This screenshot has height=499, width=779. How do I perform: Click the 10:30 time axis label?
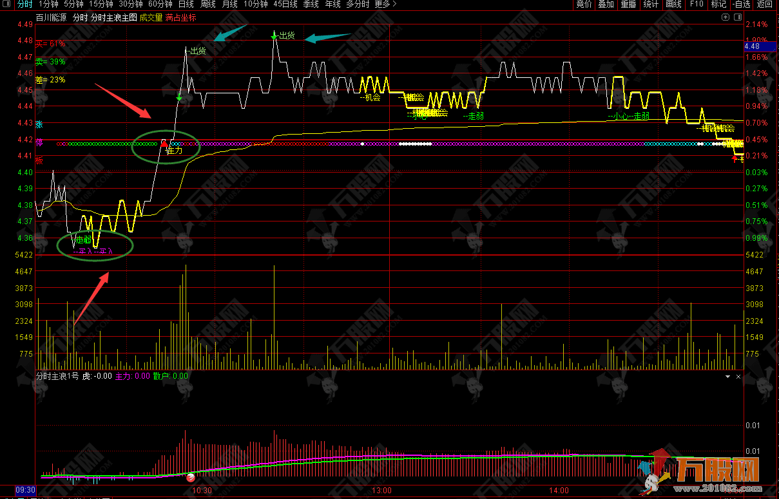pyautogui.click(x=202, y=490)
